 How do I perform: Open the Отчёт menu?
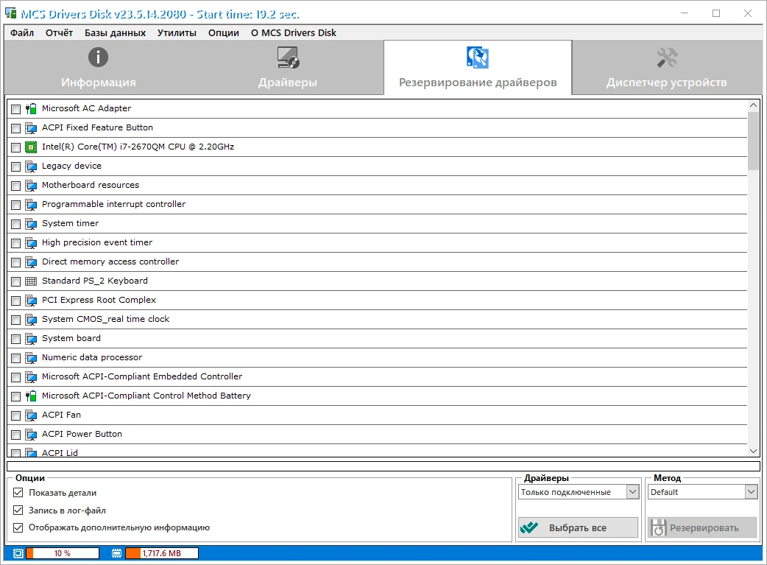59,33
